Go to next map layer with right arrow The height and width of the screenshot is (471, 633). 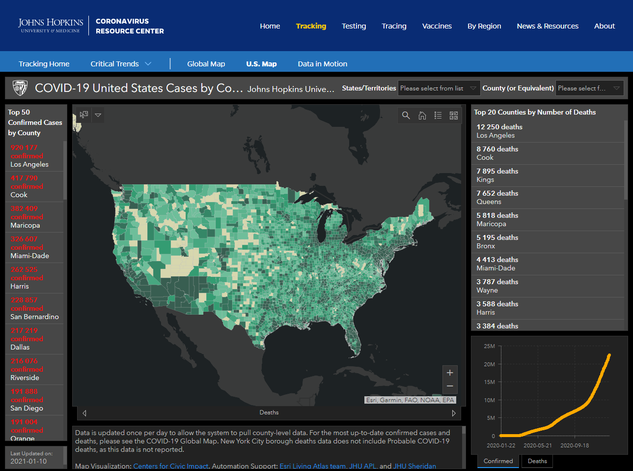[x=454, y=413]
